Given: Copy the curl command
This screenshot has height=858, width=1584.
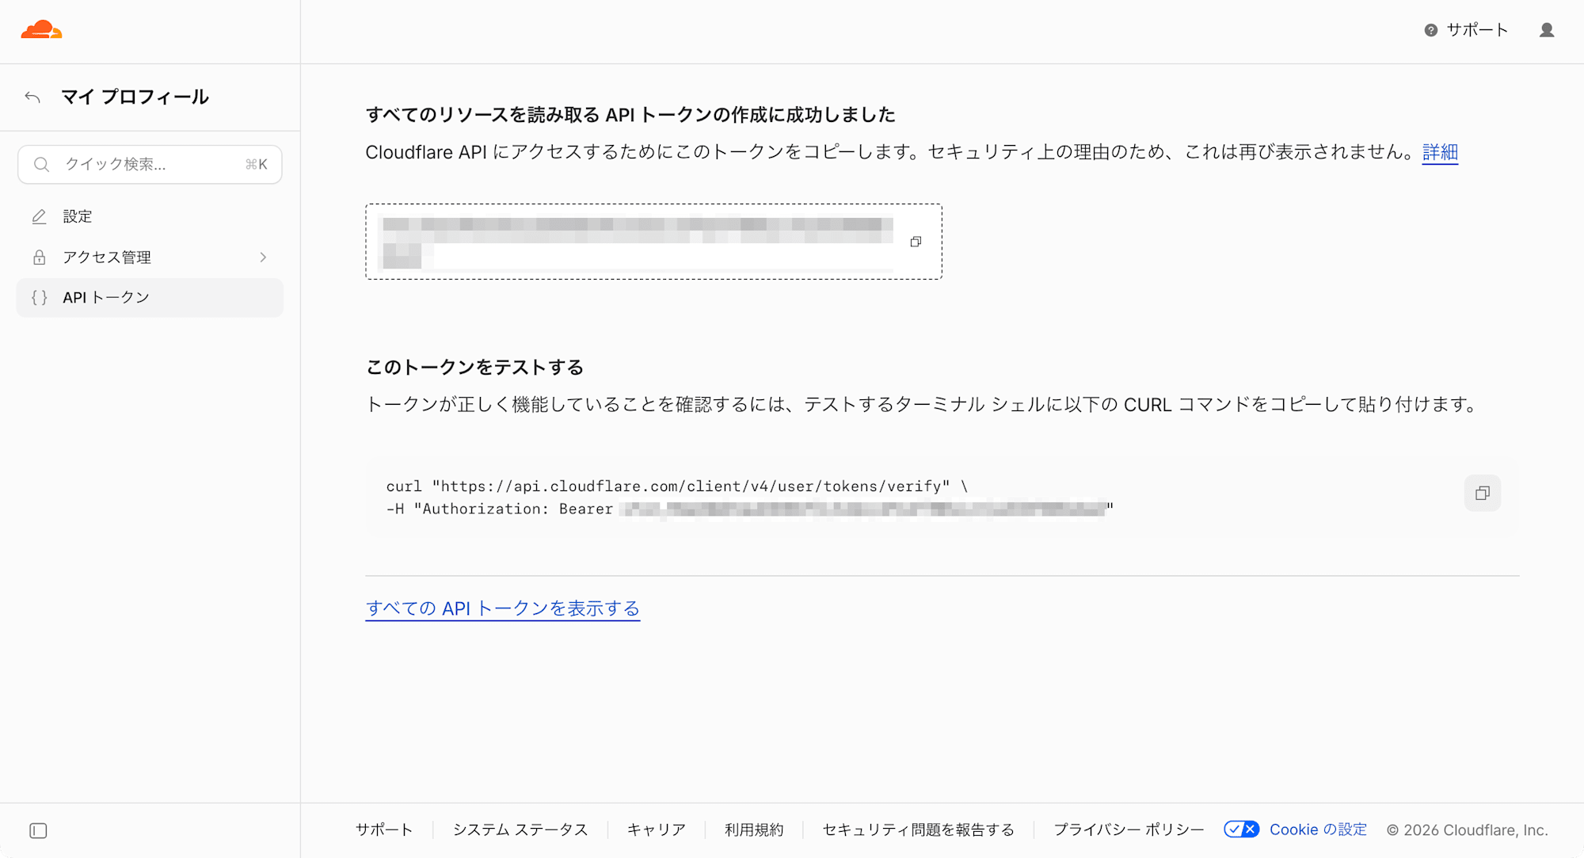Looking at the screenshot, I should click(x=1483, y=493).
